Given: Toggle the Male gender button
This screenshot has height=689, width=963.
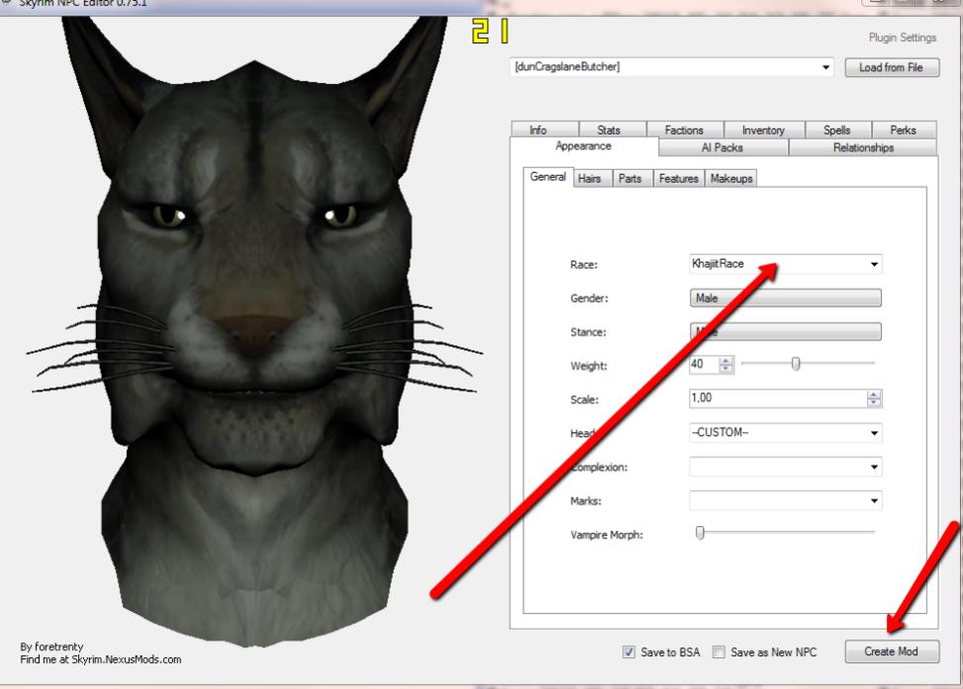Looking at the screenshot, I should tap(784, 298).
